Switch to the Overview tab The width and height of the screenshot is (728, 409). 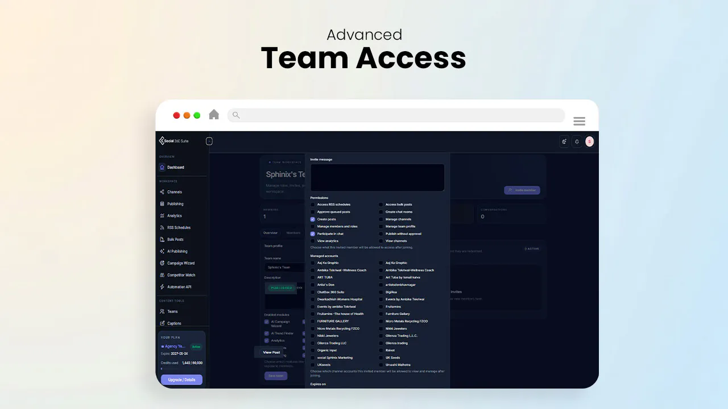(x=270, y=233)
